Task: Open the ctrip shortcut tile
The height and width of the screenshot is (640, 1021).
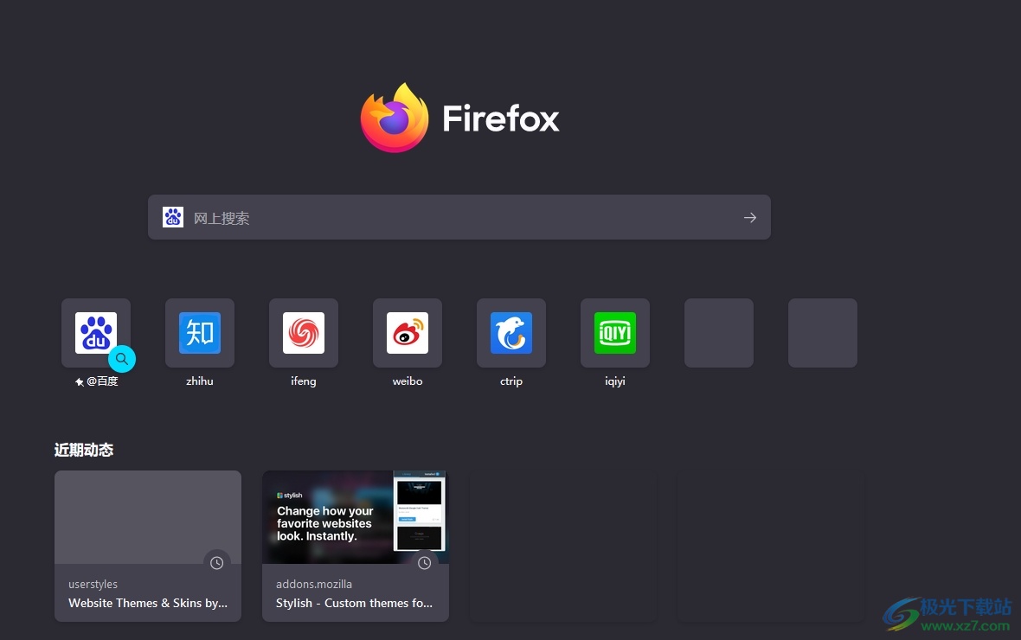Action: coord(511,333)
